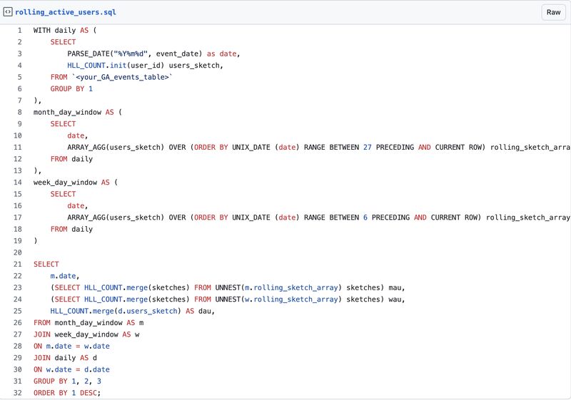Click the Raw button

click(553, 12)
